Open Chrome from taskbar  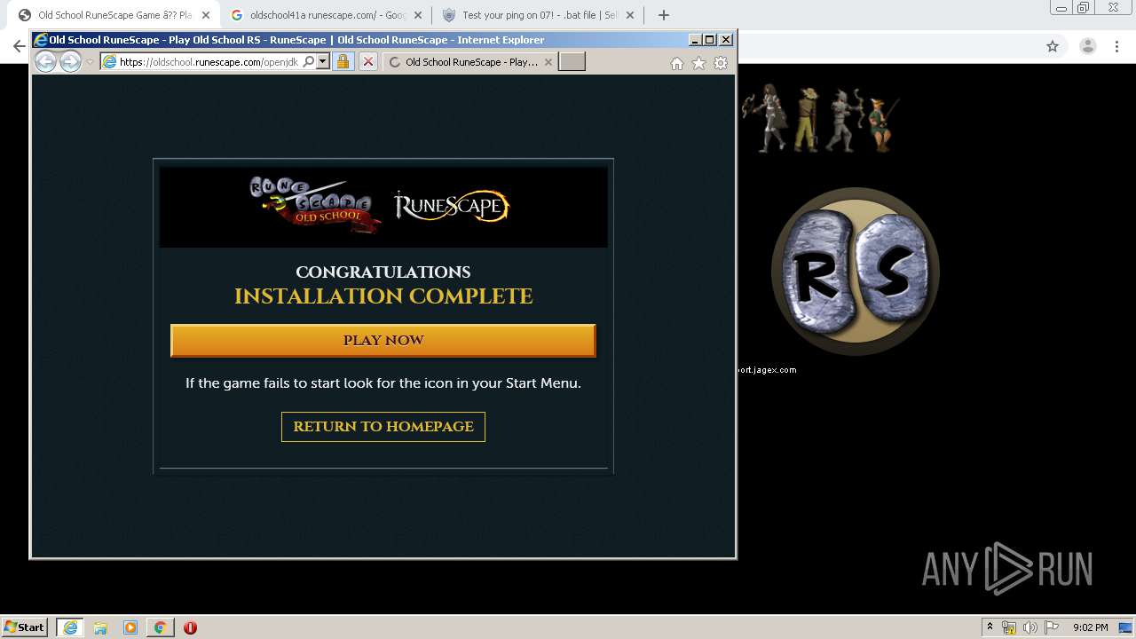pyautogui.click(x=160, y=627)
